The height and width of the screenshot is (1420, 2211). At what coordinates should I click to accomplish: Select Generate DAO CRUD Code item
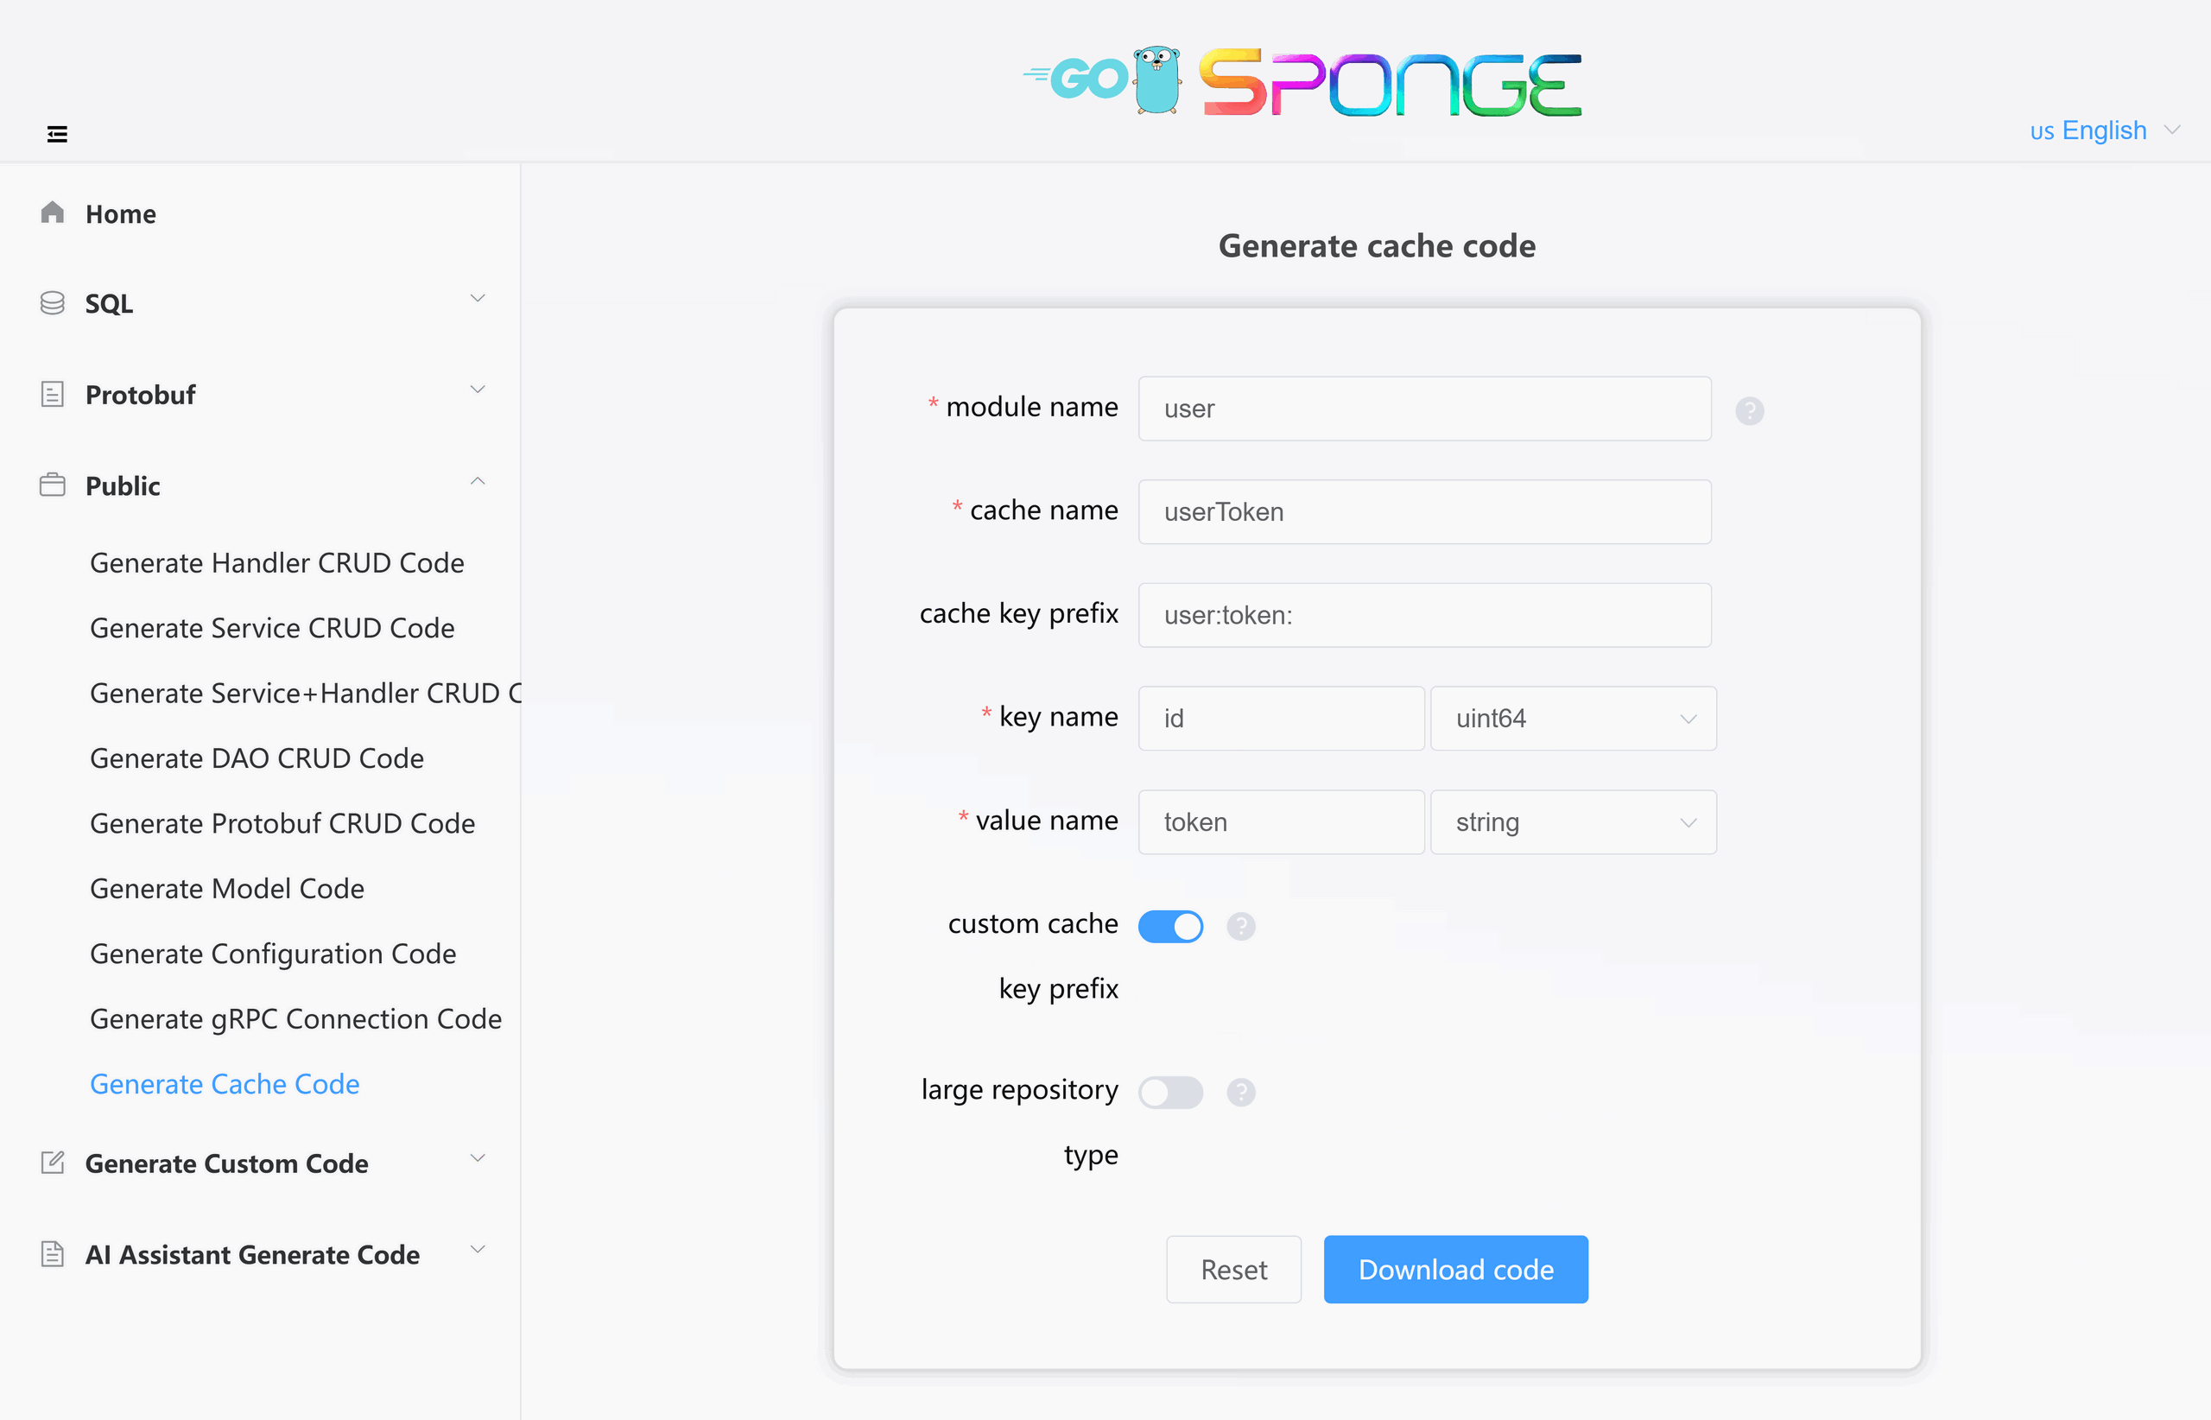[257, 758]
